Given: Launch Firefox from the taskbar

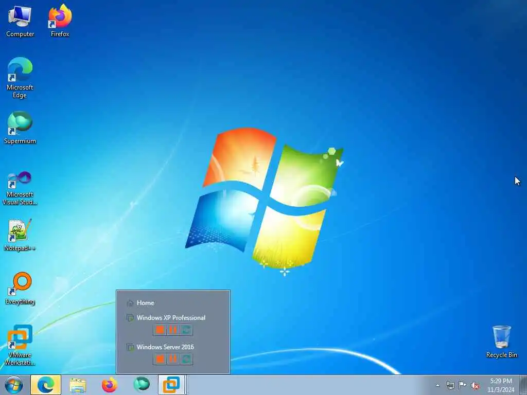Looking at the screenshot, I should click(x=110, y=385).
